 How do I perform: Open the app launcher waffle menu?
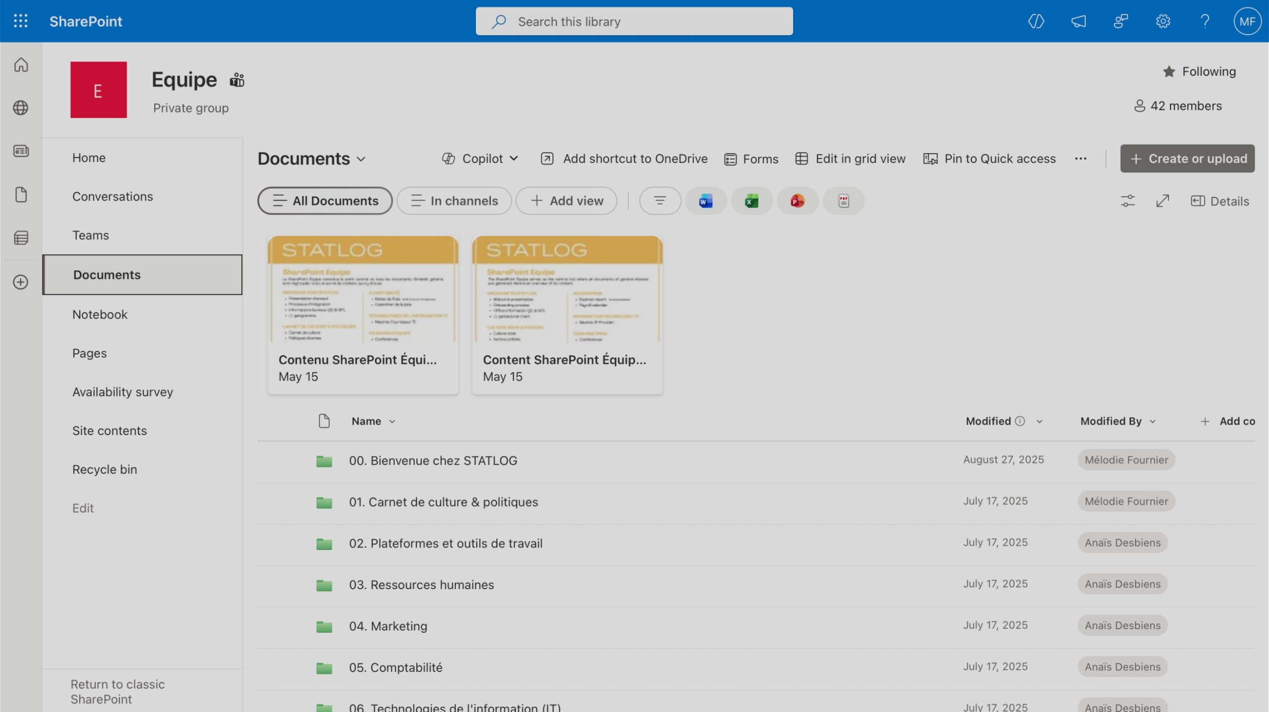(x=20, y=21)
